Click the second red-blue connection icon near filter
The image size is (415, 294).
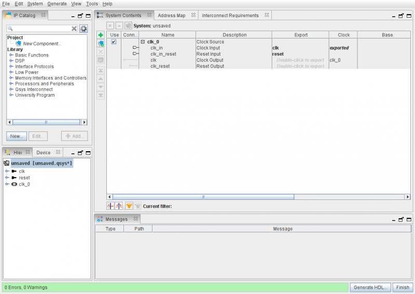pos(119,206)
